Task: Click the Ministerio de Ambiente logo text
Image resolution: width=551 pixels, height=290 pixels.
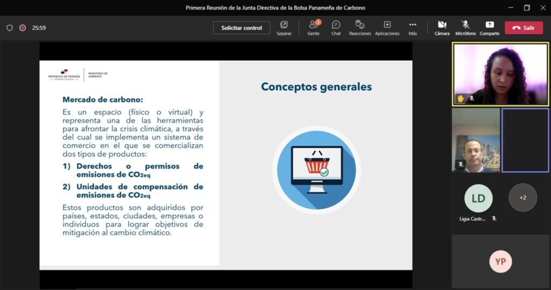Action: (x=98, y=75)
